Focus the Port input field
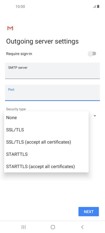 click(52, 93)
